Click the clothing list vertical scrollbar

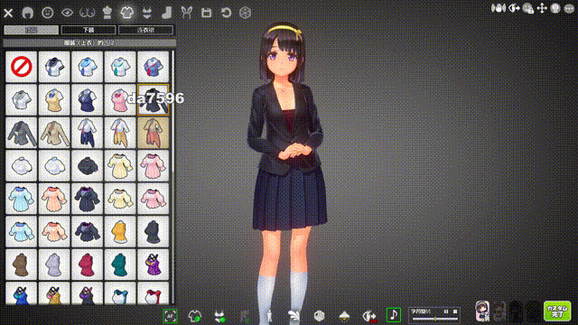pyautogui.click(x=172, y=110)
